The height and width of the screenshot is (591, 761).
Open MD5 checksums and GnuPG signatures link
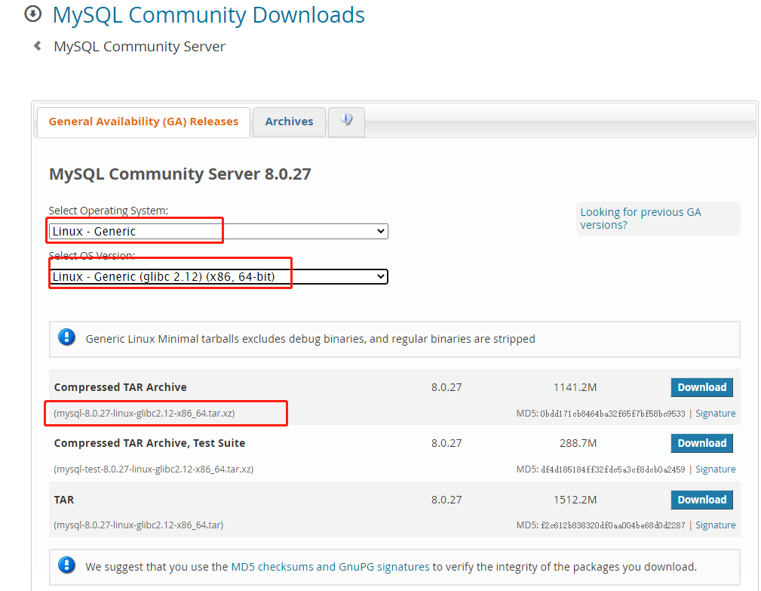point(330,567)
